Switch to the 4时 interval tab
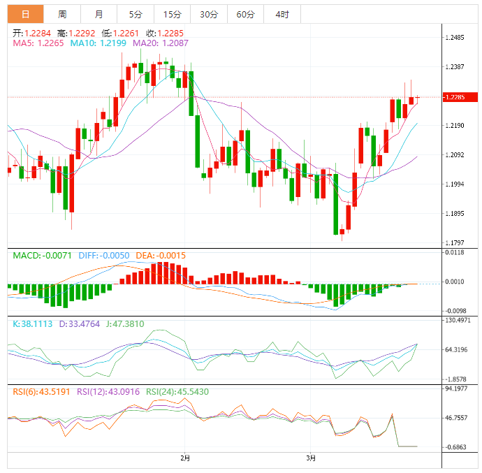This screenshot has width=482, height=473. coord(282,14)
